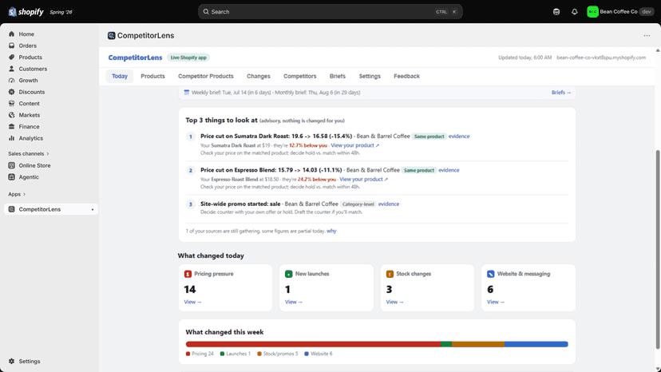Expand the Apps section chevron
This screenshot has height=372, width=661.
tap(25, 194)
